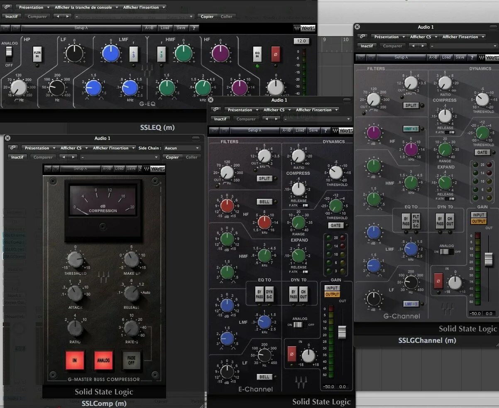Open Side Chain Aucun dropdown in SSLComp
The width and height of the screenshot is (499, 408).
tap(182, 148)
